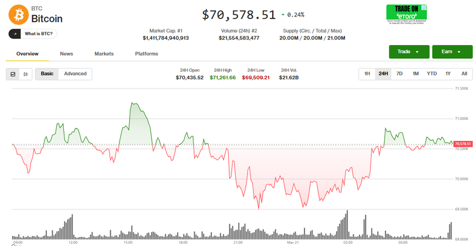Viewport: 475px width, 246px height.
Task: Select Basic chart mode
Action: (47, 74)
